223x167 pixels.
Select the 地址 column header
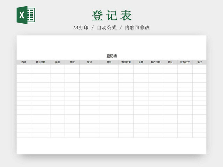170,62
